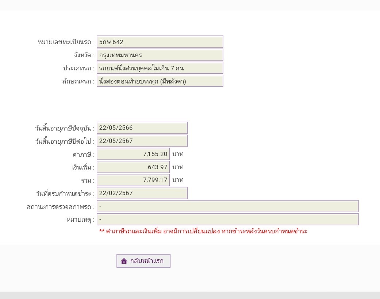Click the label สถานะการตรวจสภาพรถ

pyautogui.click(x=60, y=206)
